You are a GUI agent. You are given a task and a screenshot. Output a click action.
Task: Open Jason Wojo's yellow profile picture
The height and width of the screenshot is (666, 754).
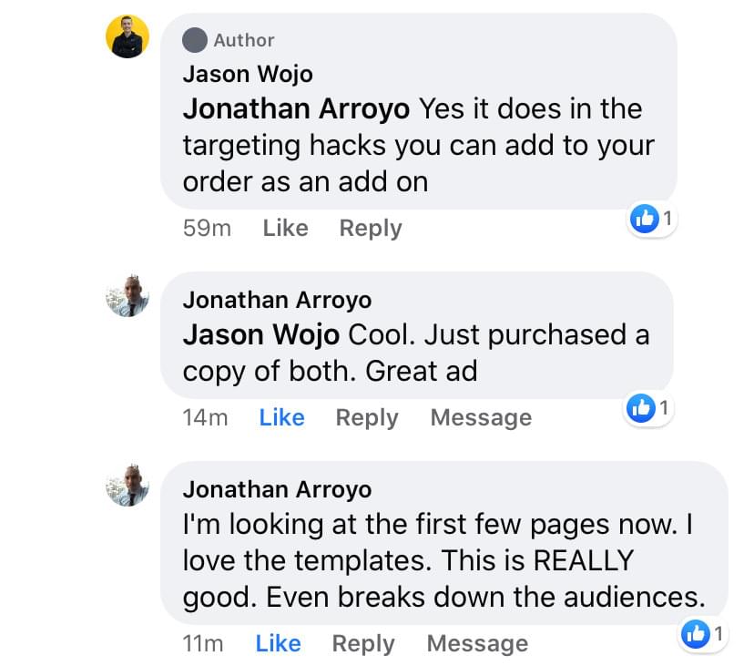pyautogui.click(x=127, y=36)
